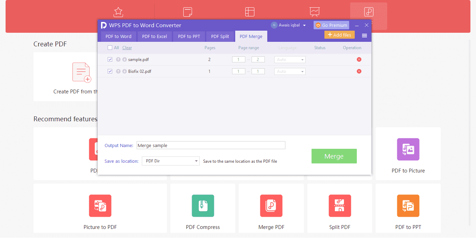Click the 'Save to the same location' hint text
Screen dimensions: 476x238
tap(240, 161)
